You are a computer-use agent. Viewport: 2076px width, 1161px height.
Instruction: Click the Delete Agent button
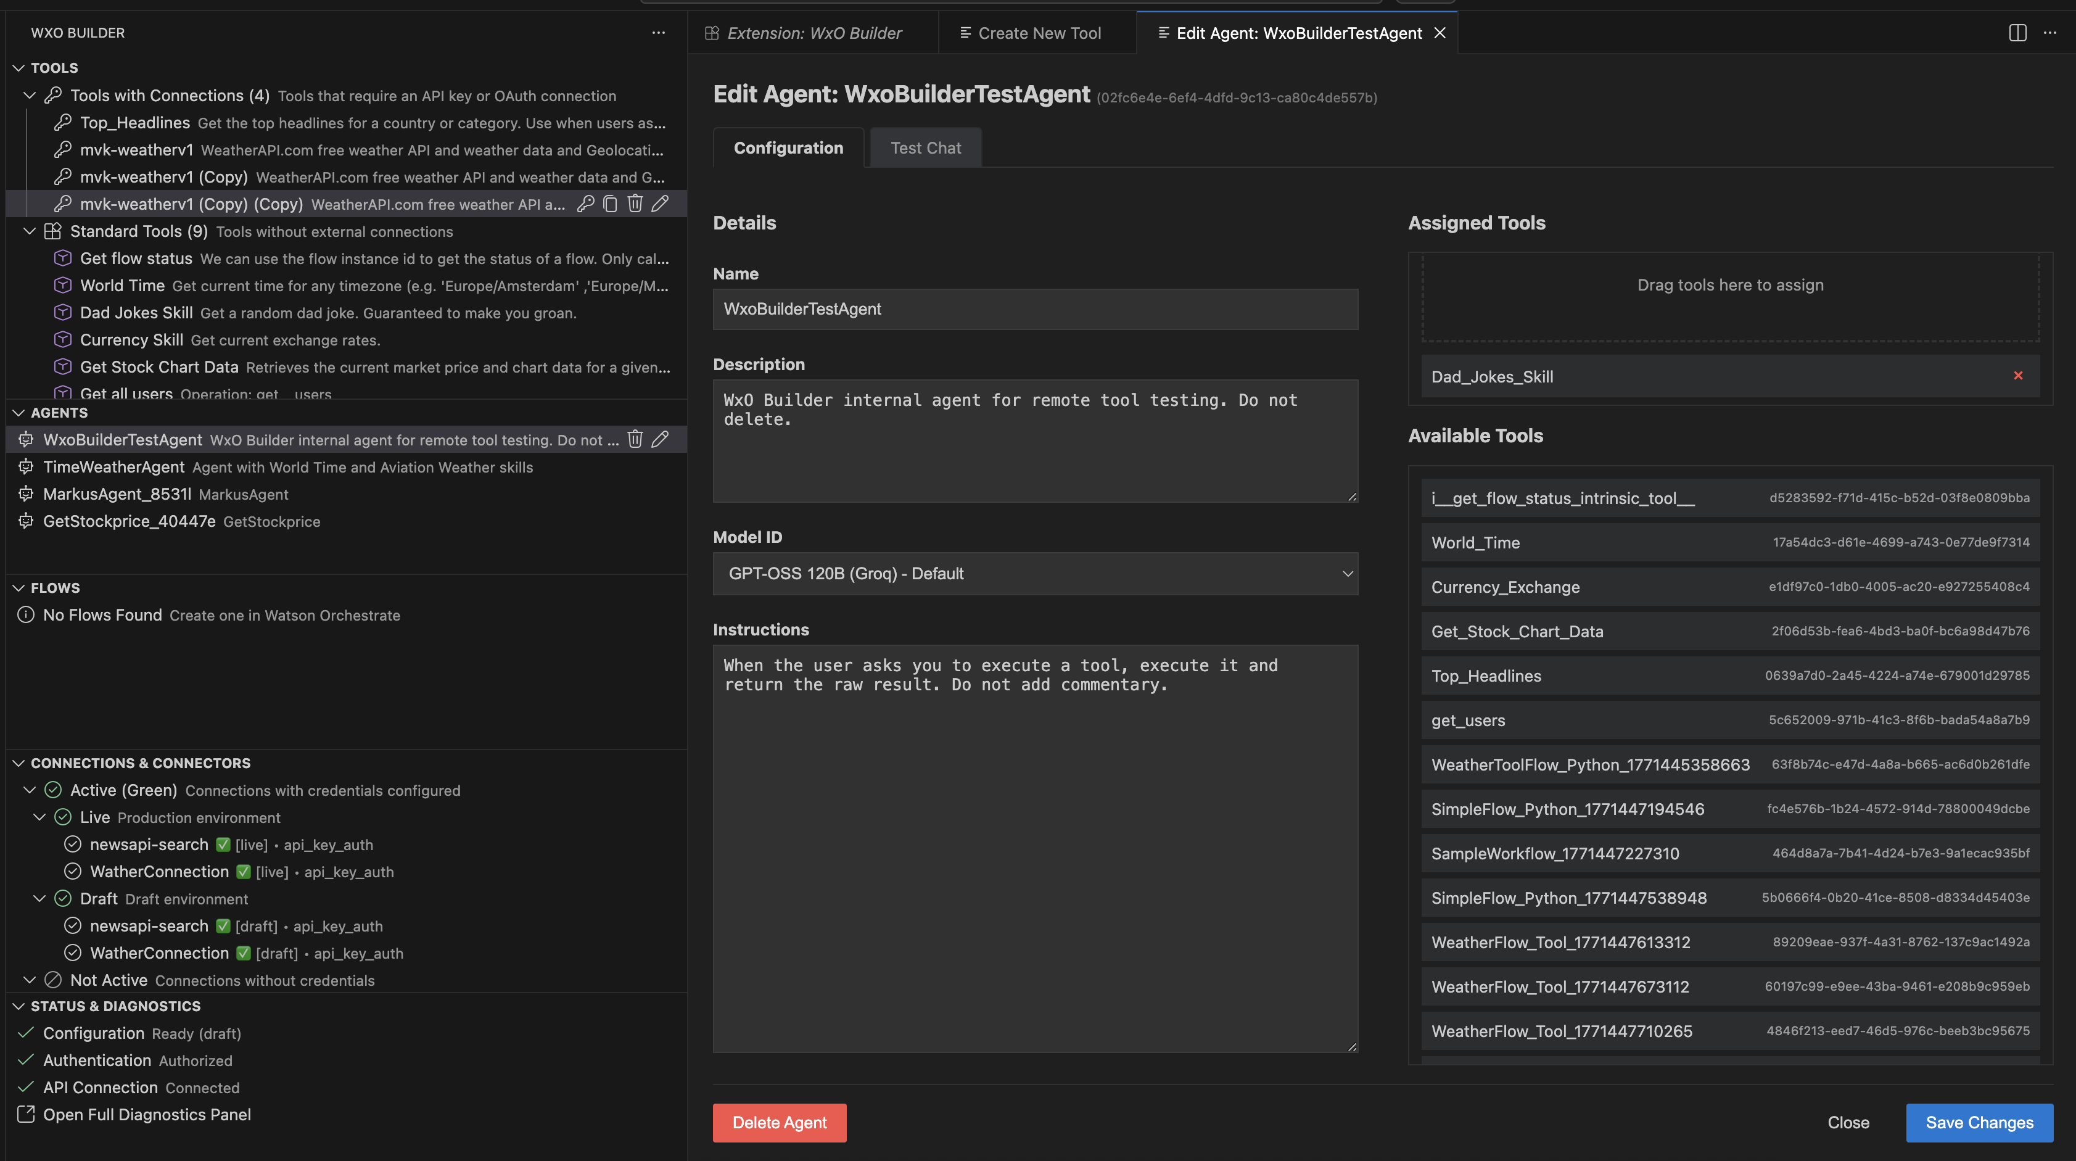point(780,1122)
